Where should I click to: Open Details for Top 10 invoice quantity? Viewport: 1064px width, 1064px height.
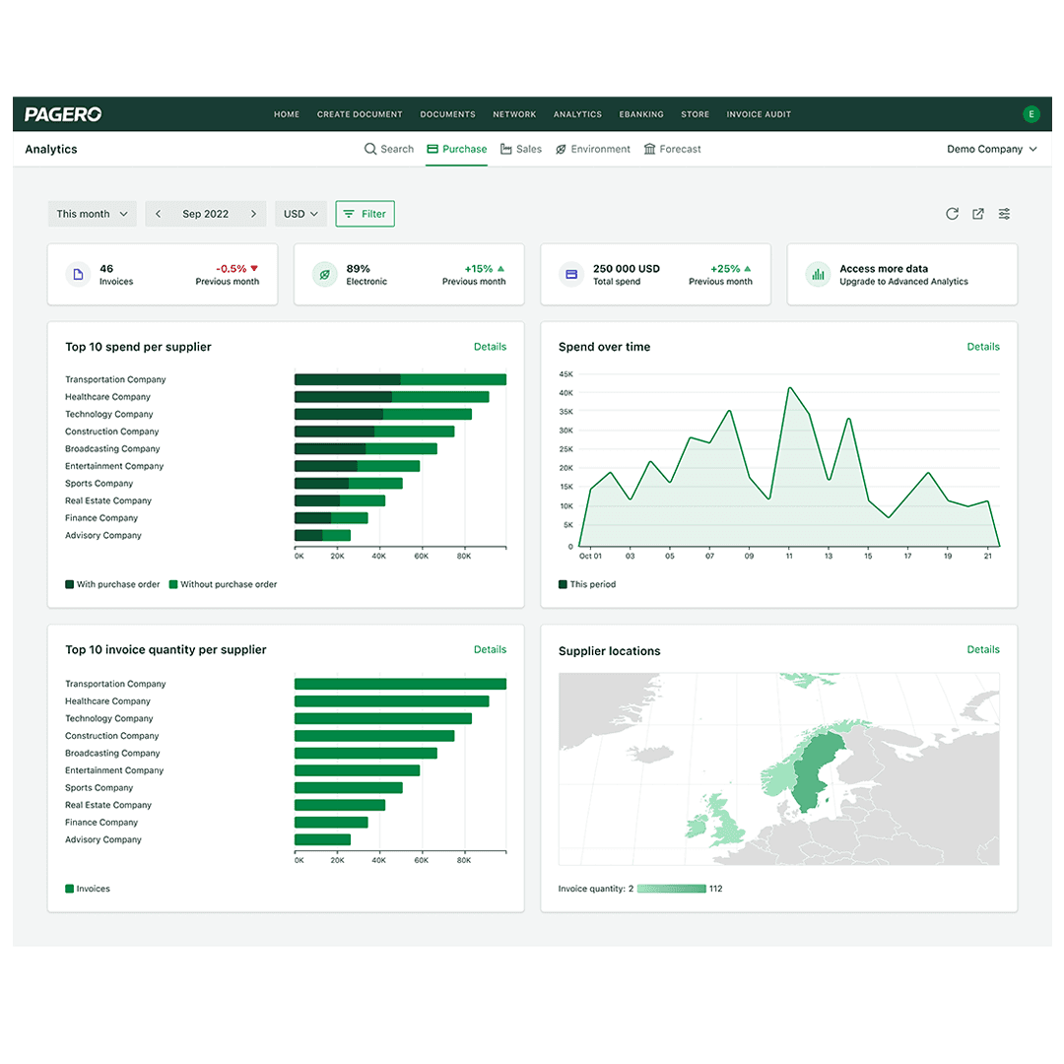pos(490,649)
